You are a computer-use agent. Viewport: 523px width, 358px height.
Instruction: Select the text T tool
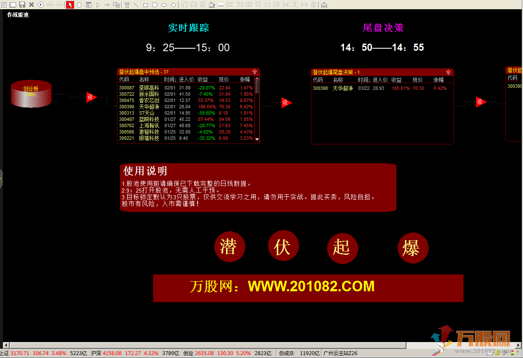point(127,5)
